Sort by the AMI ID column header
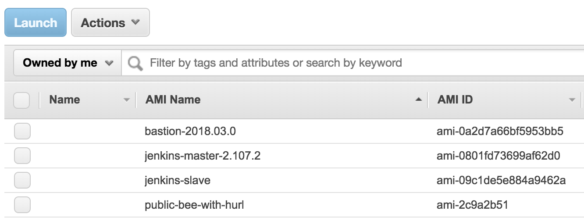 [x=455, y=100]
